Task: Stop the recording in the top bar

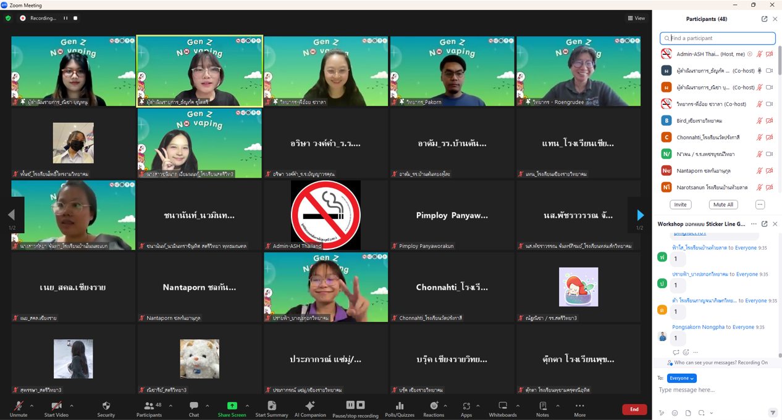Action: (x=75, y=18)
